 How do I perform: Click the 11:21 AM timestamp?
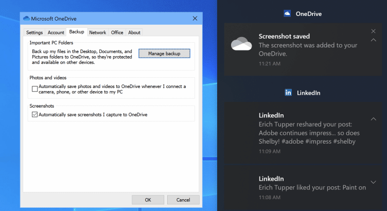click(x=270, y=64)
